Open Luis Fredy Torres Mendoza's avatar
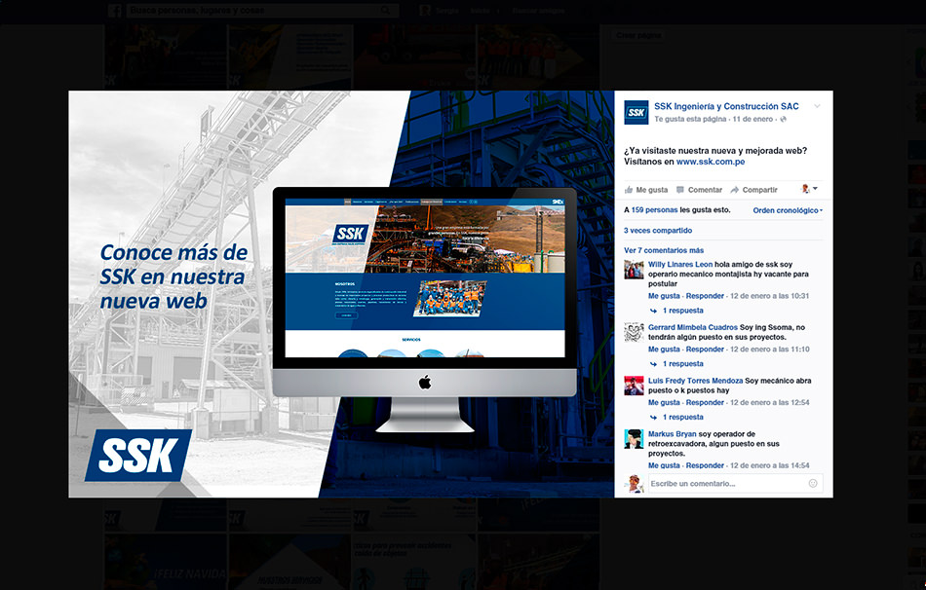926x590 pixels. coord(634,386)
